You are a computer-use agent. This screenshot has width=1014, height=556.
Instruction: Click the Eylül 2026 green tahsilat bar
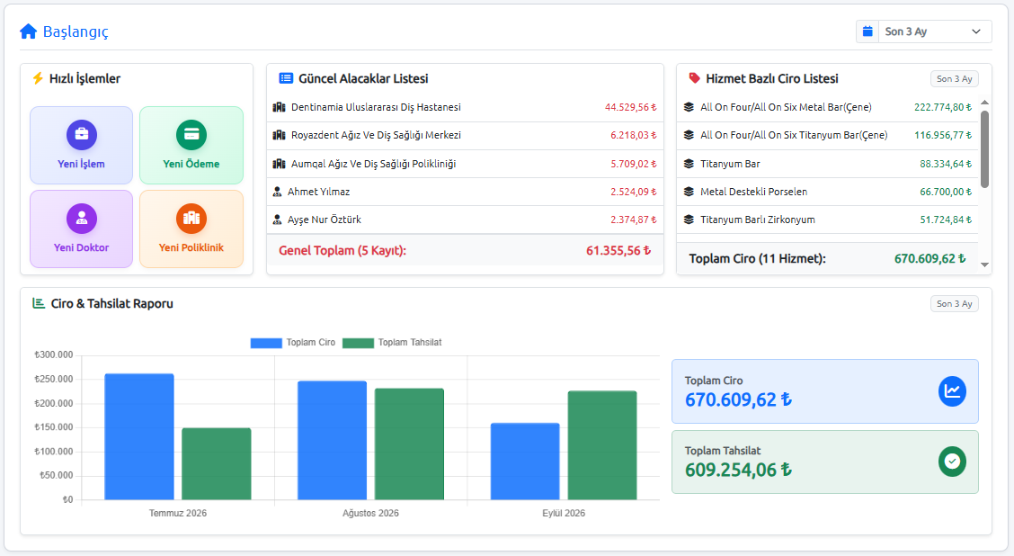(x=602, y=445)
